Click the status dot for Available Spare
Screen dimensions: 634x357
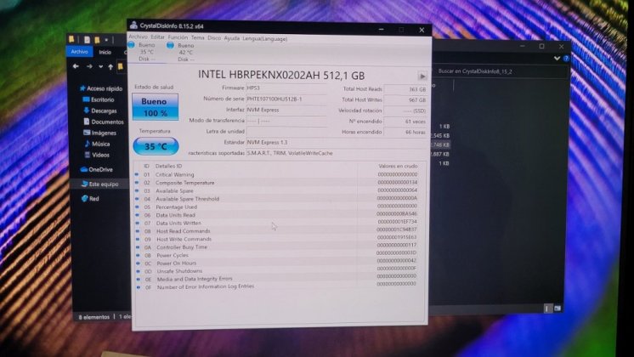point(137,190)
